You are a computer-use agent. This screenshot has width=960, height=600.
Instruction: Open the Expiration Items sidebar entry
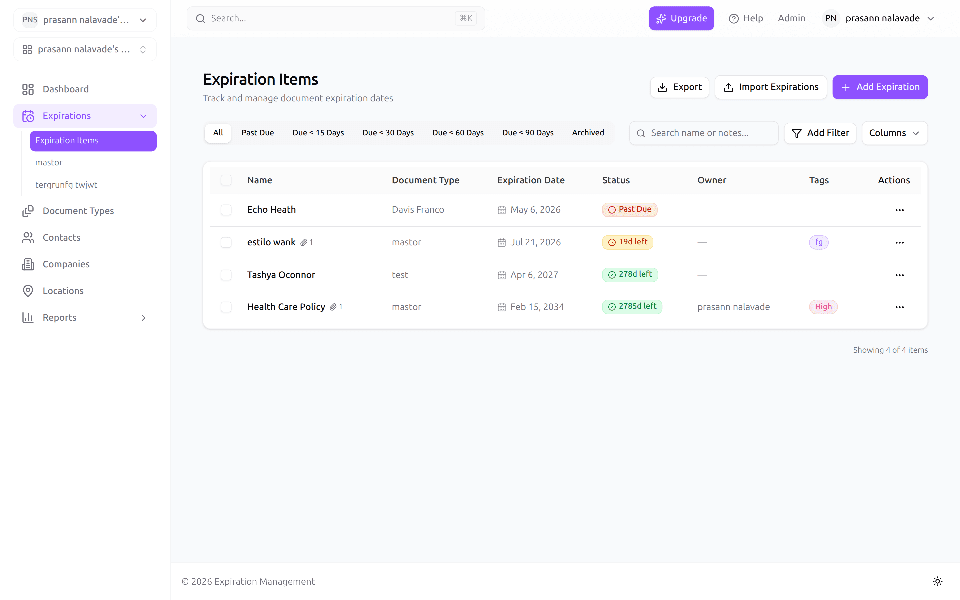click(x=93, y=141)
